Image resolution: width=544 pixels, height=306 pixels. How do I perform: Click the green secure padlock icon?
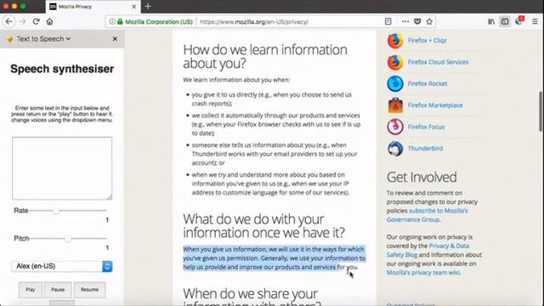pos(120,21)
